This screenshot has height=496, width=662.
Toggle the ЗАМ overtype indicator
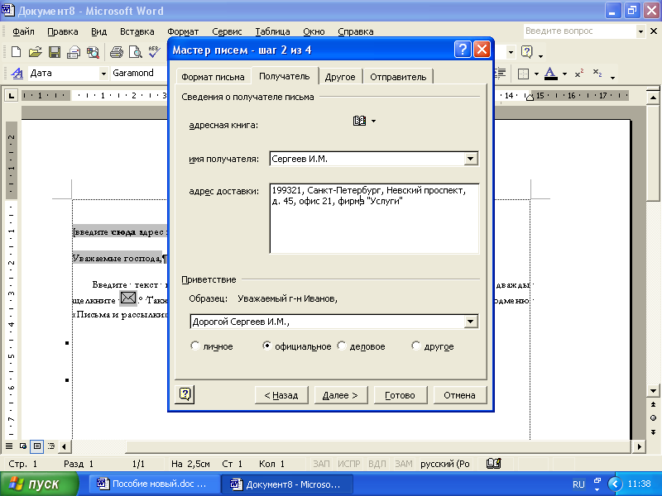pyautogui.click(x=404, y=464)
